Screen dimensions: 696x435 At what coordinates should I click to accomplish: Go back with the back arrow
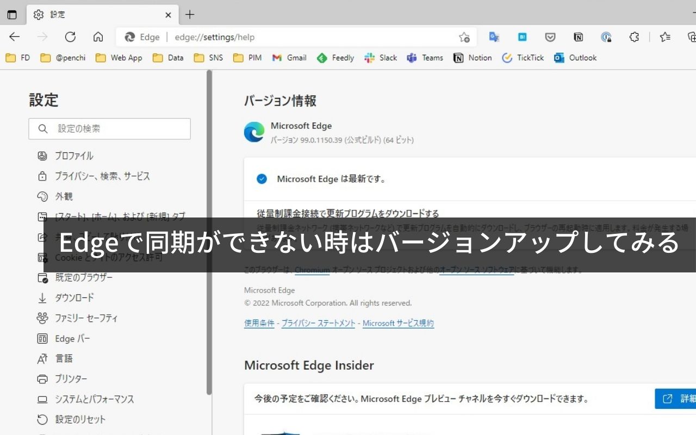pos(15,37)
